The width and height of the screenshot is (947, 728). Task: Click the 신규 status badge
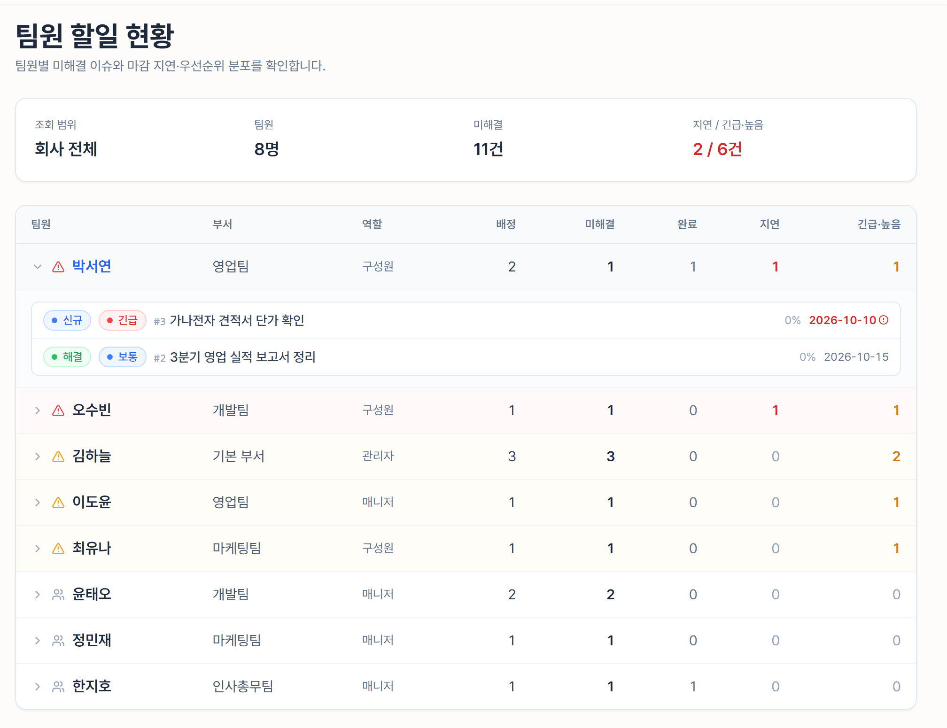pos(67,320)
